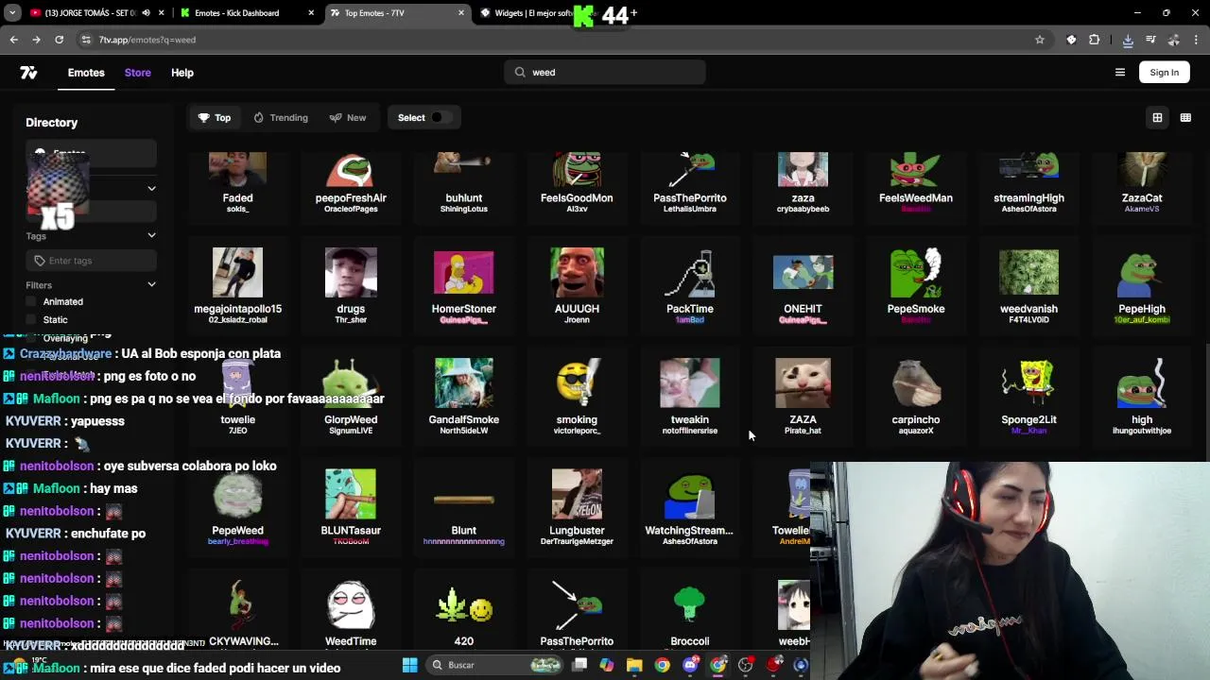View site information icon in the address bar
The width and height of the screenshot is (1210, 680).
click(86, 40)
